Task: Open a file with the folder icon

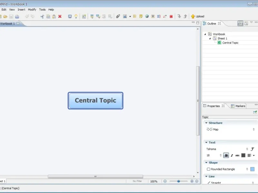Action: pyautogui.click(x=5, y=16)
